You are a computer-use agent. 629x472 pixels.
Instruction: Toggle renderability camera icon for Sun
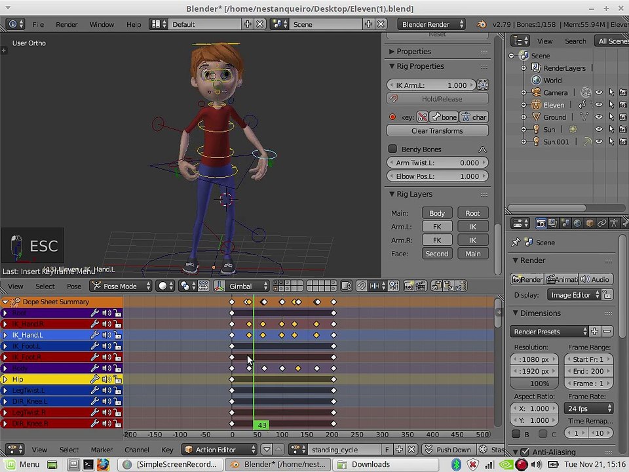(623, 129)
